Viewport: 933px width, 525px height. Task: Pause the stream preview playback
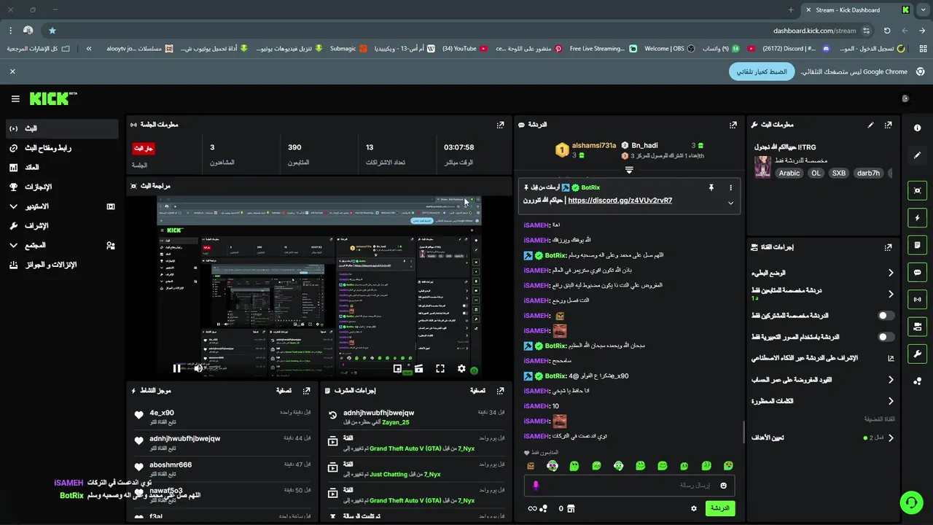click(176, 368)
